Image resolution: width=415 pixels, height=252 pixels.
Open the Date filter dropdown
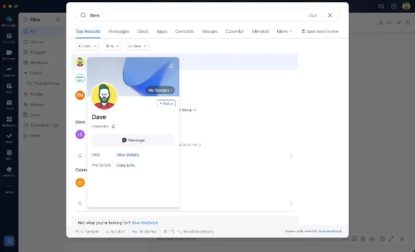(x=138, y=46)
